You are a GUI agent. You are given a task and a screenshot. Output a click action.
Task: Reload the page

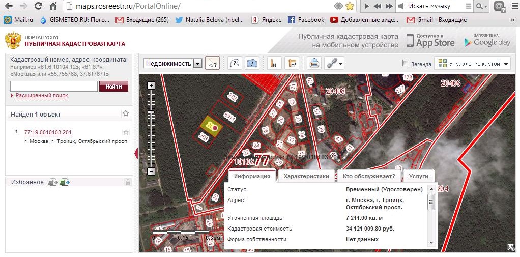pyautogui.click(x=39, y=6)
